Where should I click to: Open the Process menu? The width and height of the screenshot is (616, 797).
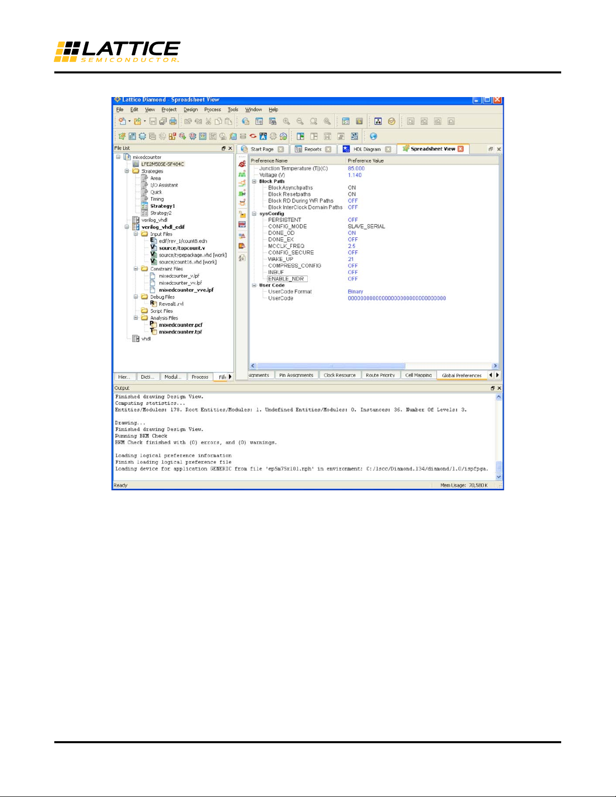[213, 110]
